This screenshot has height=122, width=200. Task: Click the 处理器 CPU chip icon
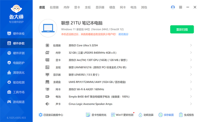[x=47, y=45]
